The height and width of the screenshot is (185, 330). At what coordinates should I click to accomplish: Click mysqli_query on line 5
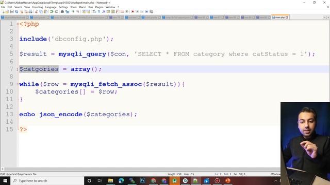pyautogui.click(x=82, y=54)
